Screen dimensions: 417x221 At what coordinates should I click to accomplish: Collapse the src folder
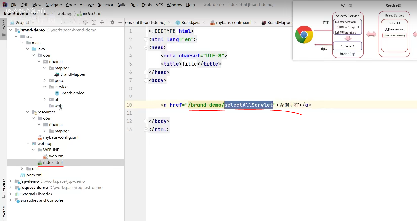pyautogui.click(x=16, y=36)
